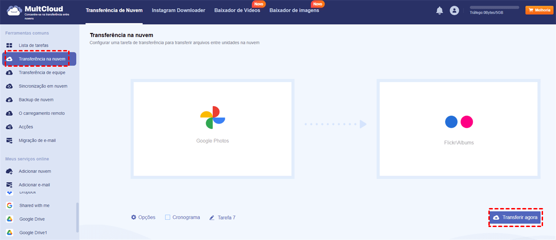556x240 pixels.
Task: Click the Backup de nuvem icon
Action: [9, 100]
